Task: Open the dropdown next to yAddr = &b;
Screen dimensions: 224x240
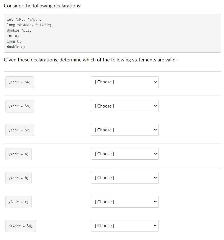Action: [125, 106]
